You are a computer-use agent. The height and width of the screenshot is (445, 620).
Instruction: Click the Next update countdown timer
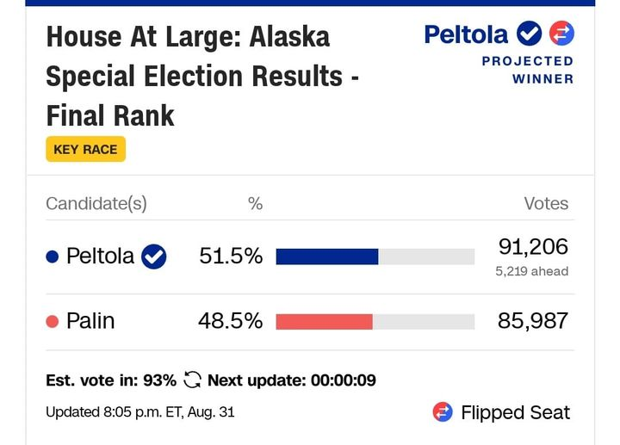click(344, 380)
